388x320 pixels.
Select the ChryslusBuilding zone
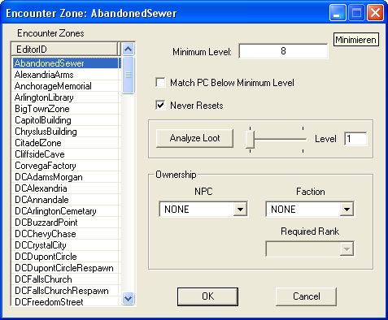click(66, 132)
